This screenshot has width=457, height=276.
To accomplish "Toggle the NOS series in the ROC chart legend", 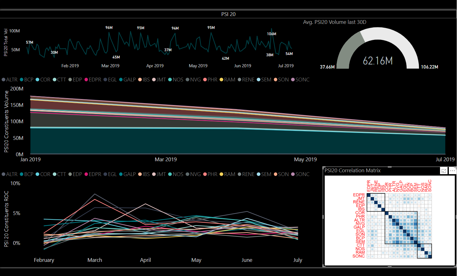I will (x=176, y=174).
